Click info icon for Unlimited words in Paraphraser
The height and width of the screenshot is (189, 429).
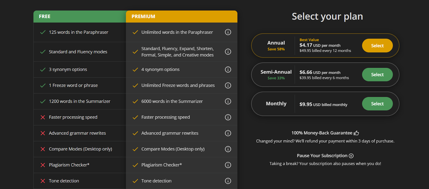(x=228, y=32)
